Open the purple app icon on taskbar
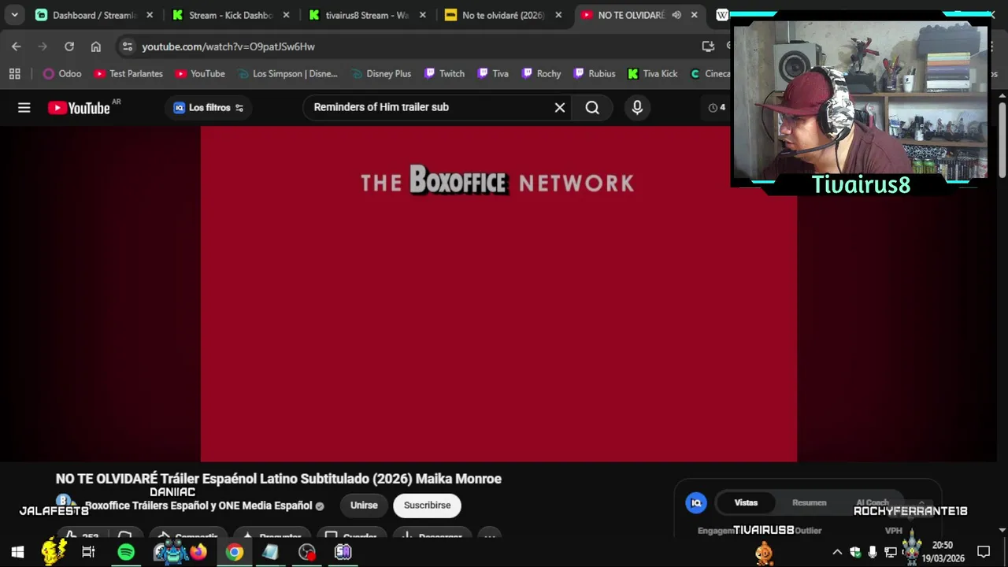The height and width of the screenshot is (567, 1008). [343, 552]
